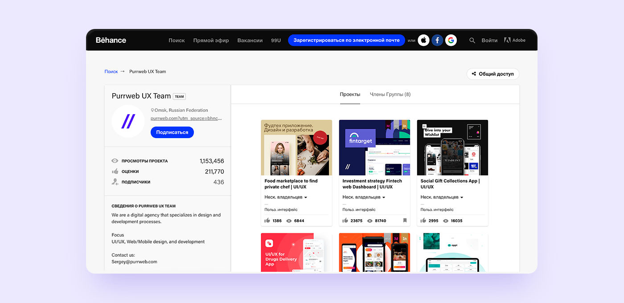Viewport: 624px width, 303px height.
Task: Click the Purrweb team avatar
Action: click(128, 121)
